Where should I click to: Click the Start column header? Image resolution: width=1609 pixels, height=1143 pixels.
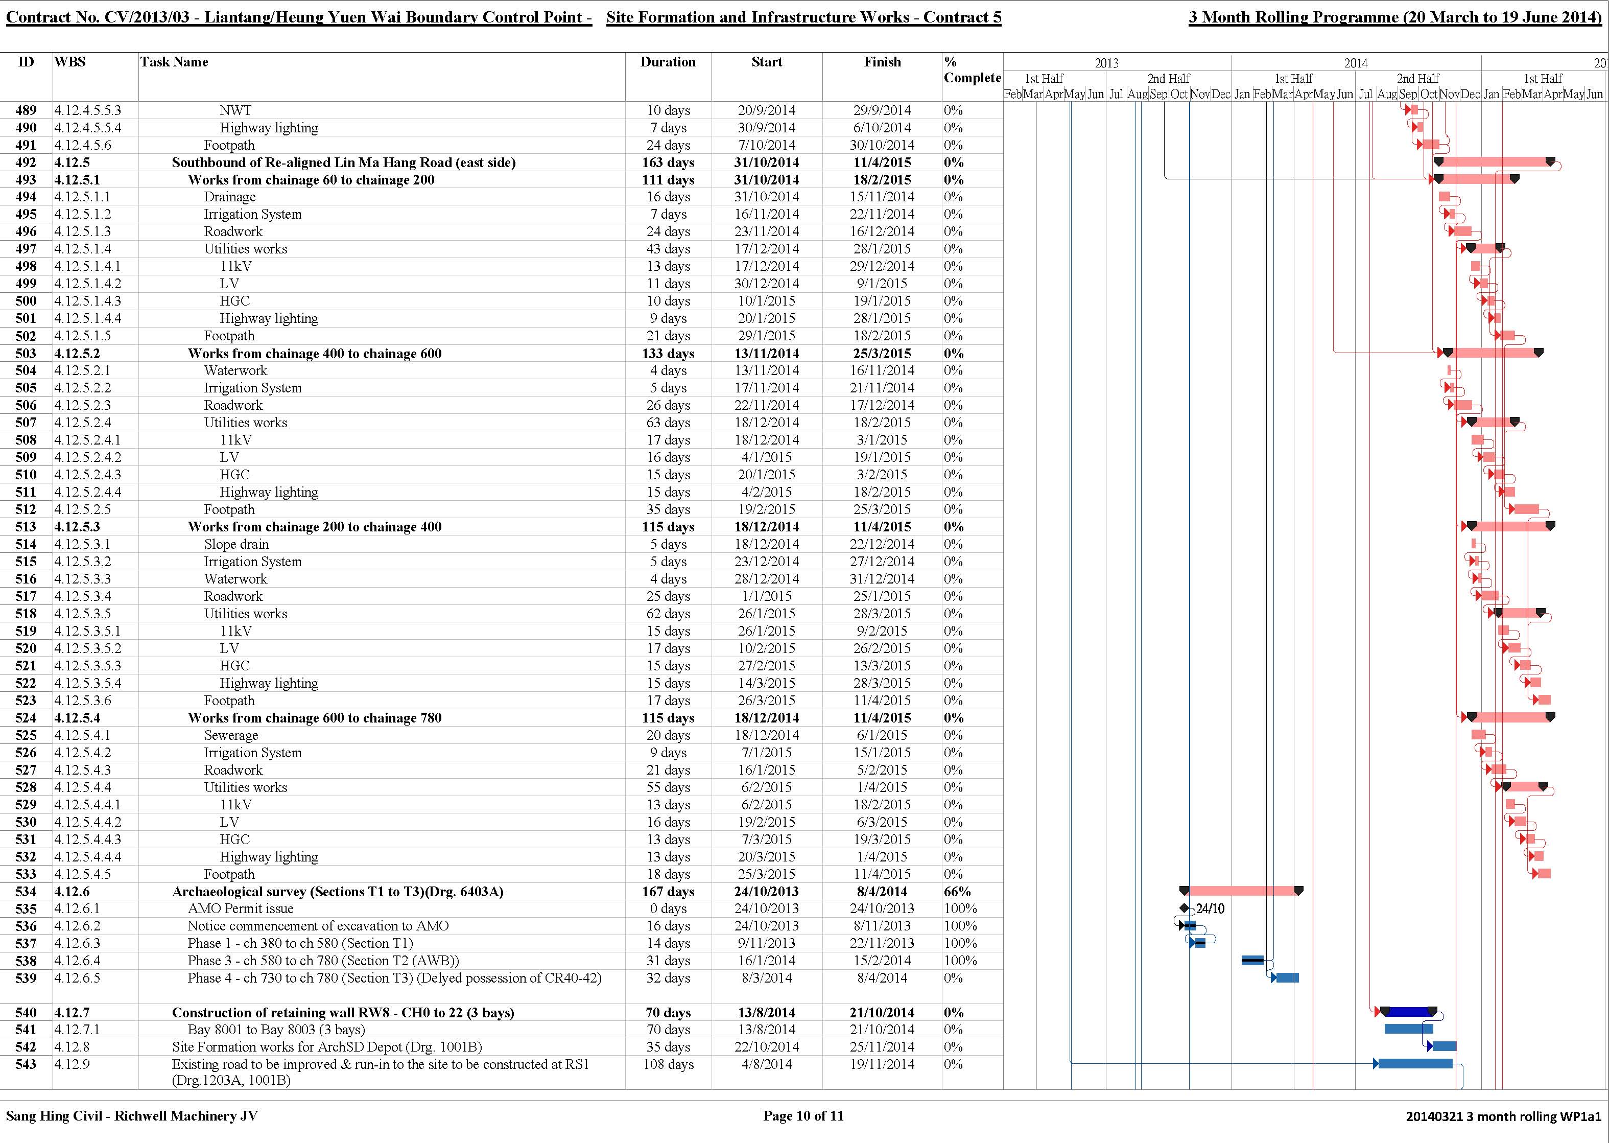766,62
